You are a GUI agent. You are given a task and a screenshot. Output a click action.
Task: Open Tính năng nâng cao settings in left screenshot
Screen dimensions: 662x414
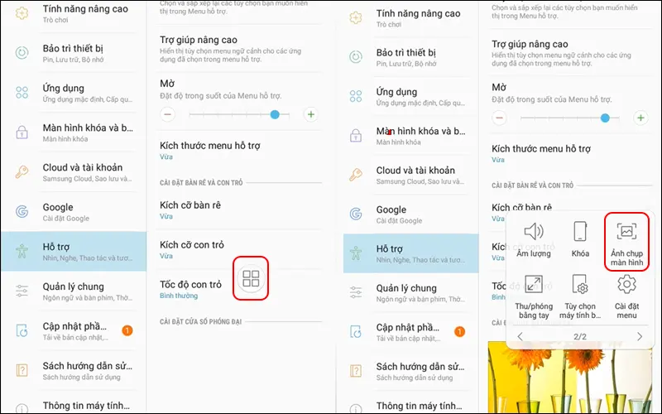(x=74, y=13)
